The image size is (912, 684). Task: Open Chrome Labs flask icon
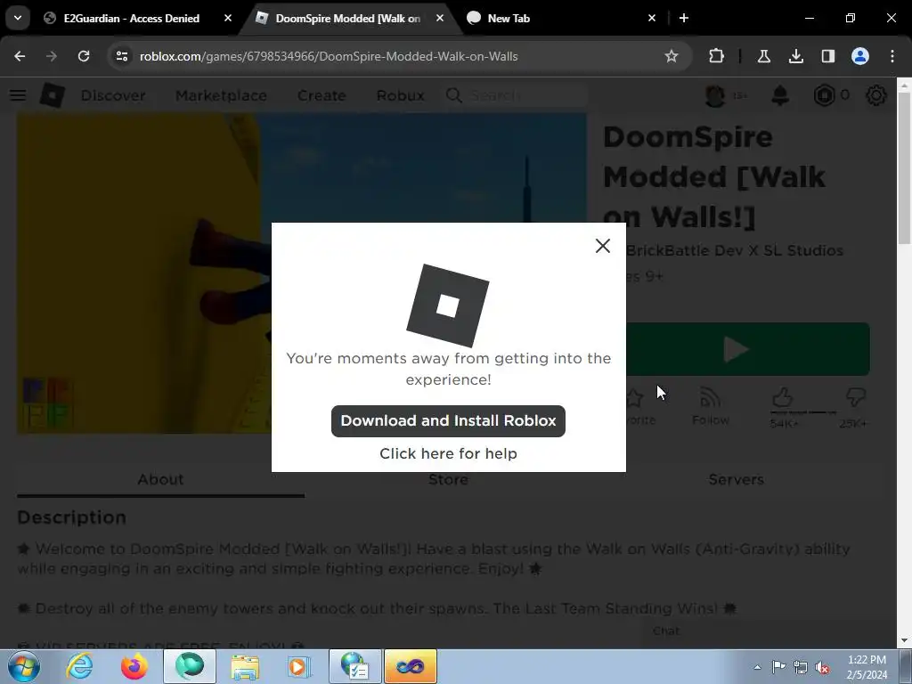click(763, 56)
